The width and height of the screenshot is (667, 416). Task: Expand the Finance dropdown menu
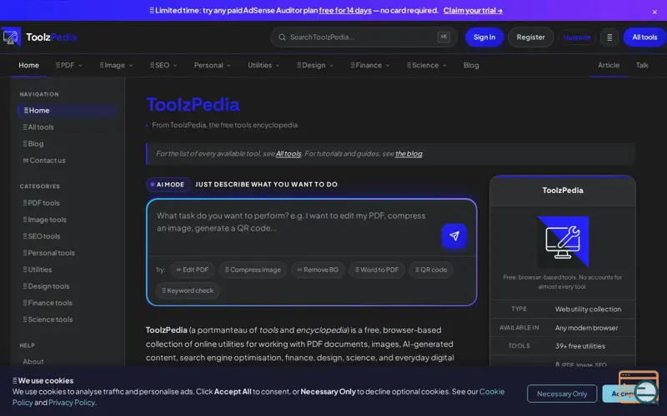(x=370, y=66)
